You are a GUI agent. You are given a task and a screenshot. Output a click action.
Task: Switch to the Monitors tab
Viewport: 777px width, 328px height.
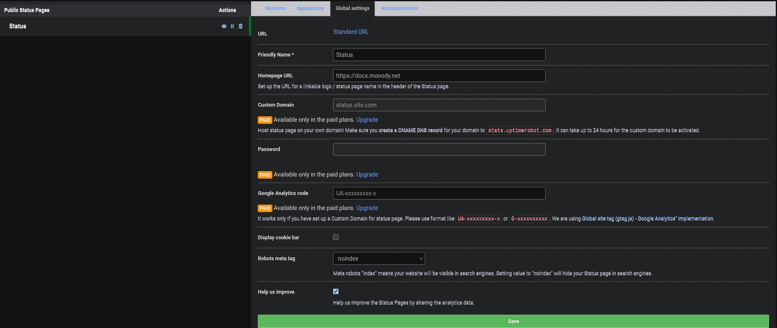tap(275, 8)
